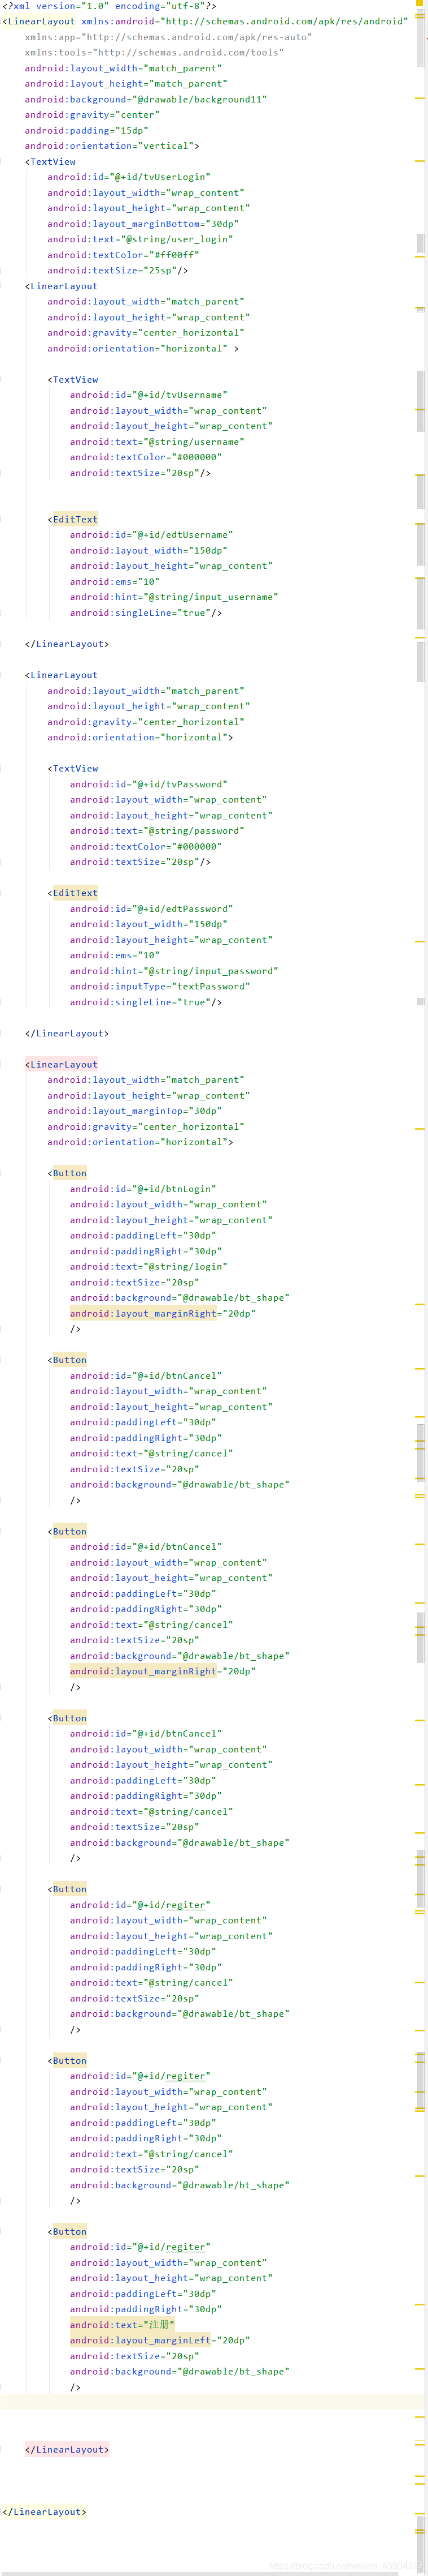This screenshot has height=2576, width=428.
Task: Click the android:padding="15dp" attribute
Action: point(86,130)
